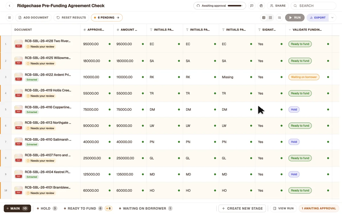Start the check with the Run button

[295, 18]
